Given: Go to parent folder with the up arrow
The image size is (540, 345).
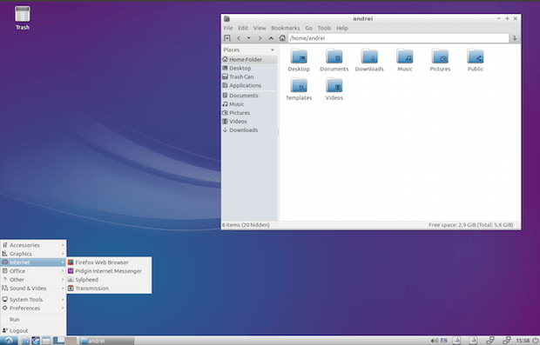Looking at the screenshot, I should point(271,38).
